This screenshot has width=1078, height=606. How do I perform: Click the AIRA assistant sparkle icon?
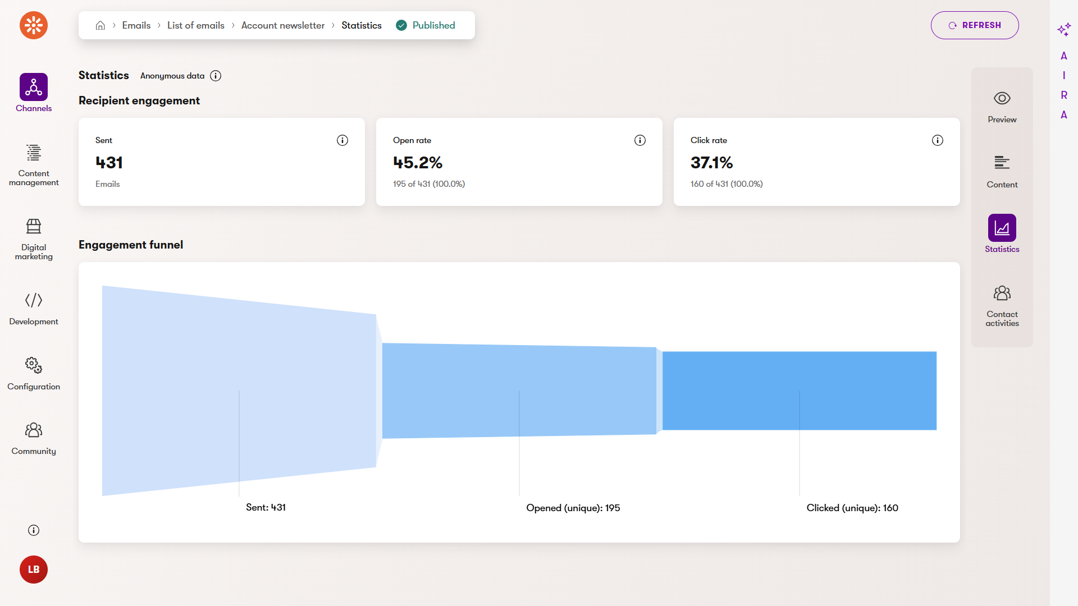(1063, 29)
